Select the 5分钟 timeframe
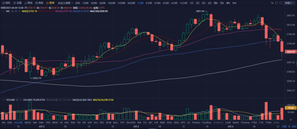This screenshot has height=129, width=297. [102, 3]
